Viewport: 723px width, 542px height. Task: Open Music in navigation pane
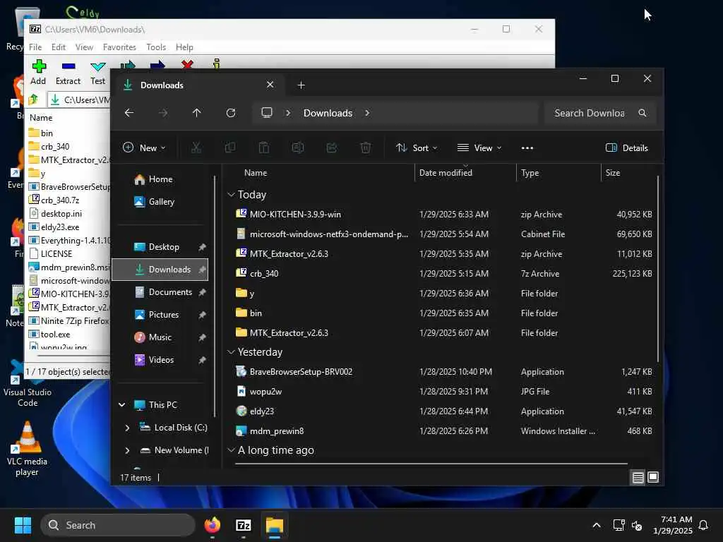point(160,337)
